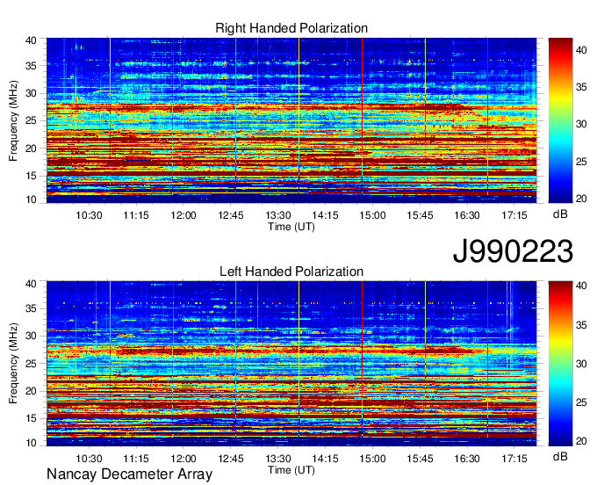The height and width of the screenshot is (485, 597).
Task: Click 10:30 tick on left-handed time axis
Action: coord(89,459)
